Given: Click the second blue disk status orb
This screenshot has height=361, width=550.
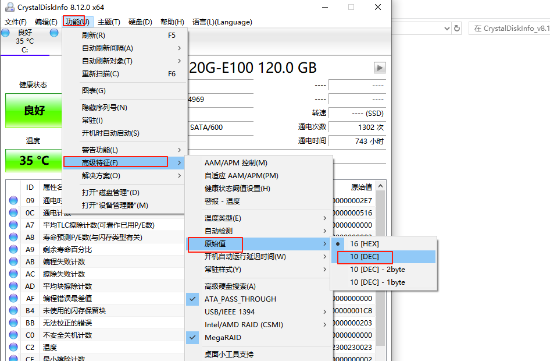Looking at the screenshot, I should pyautogui.click(x=54, y=33).
